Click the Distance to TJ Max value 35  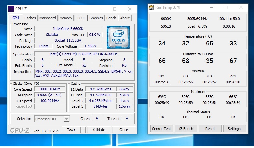pyautogui.click(x=209, y=61)
